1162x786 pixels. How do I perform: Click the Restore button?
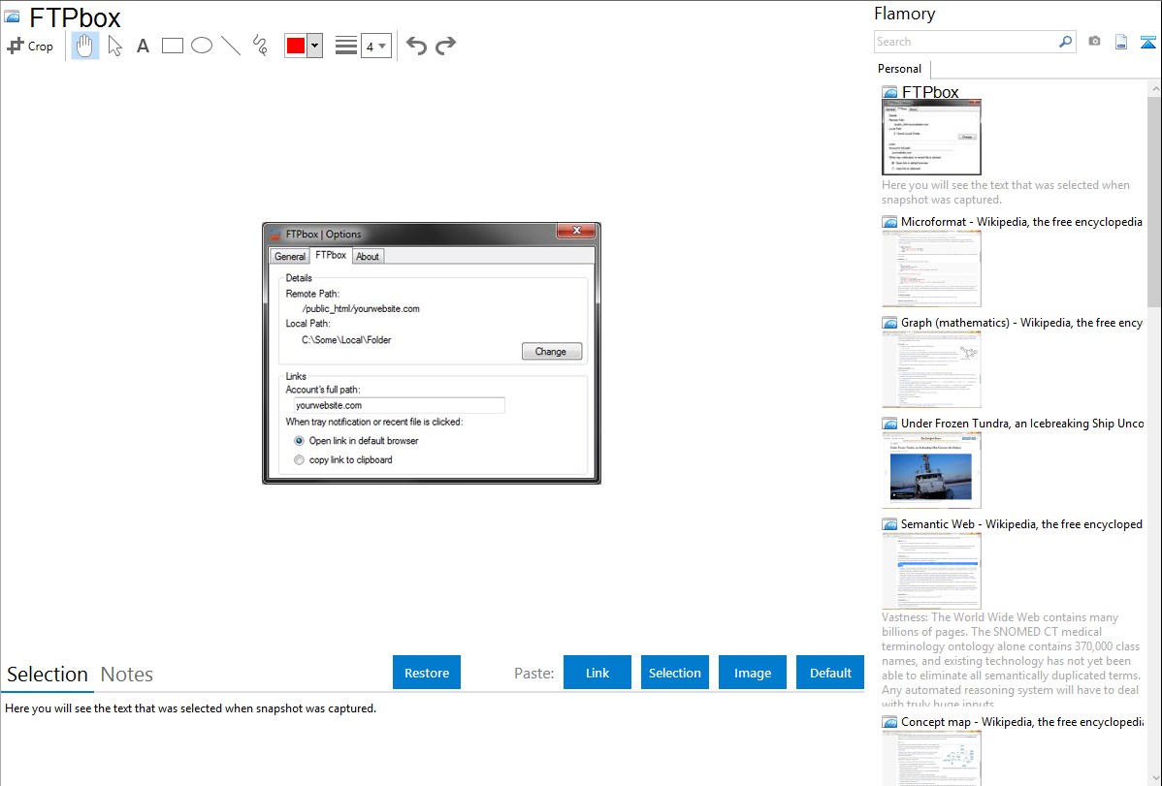tap(427, 673)
